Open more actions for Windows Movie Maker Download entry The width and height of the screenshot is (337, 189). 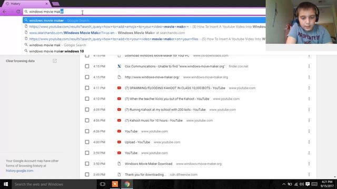pyautogui.click(x=309, y=163)
